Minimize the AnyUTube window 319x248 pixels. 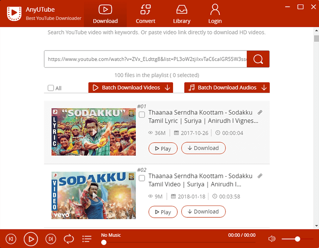click(x=288, y=7)
